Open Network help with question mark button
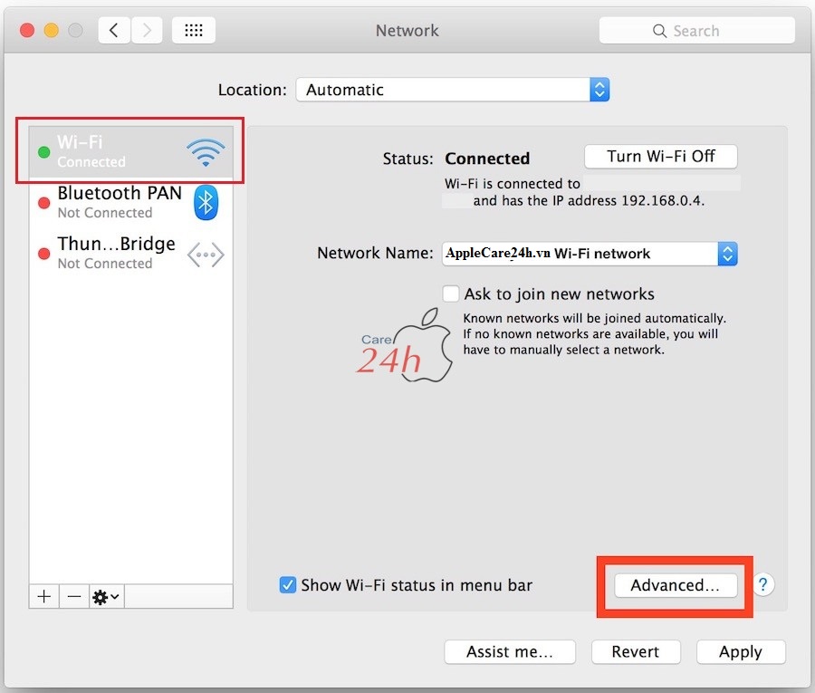Screen dimensions: 815x693 (x=762, y=584)
